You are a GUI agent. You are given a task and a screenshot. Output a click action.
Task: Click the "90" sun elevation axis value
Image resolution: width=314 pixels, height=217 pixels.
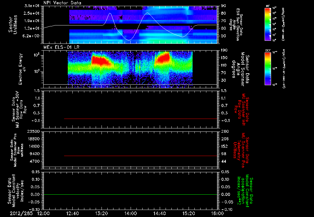[x=224, y=6]
